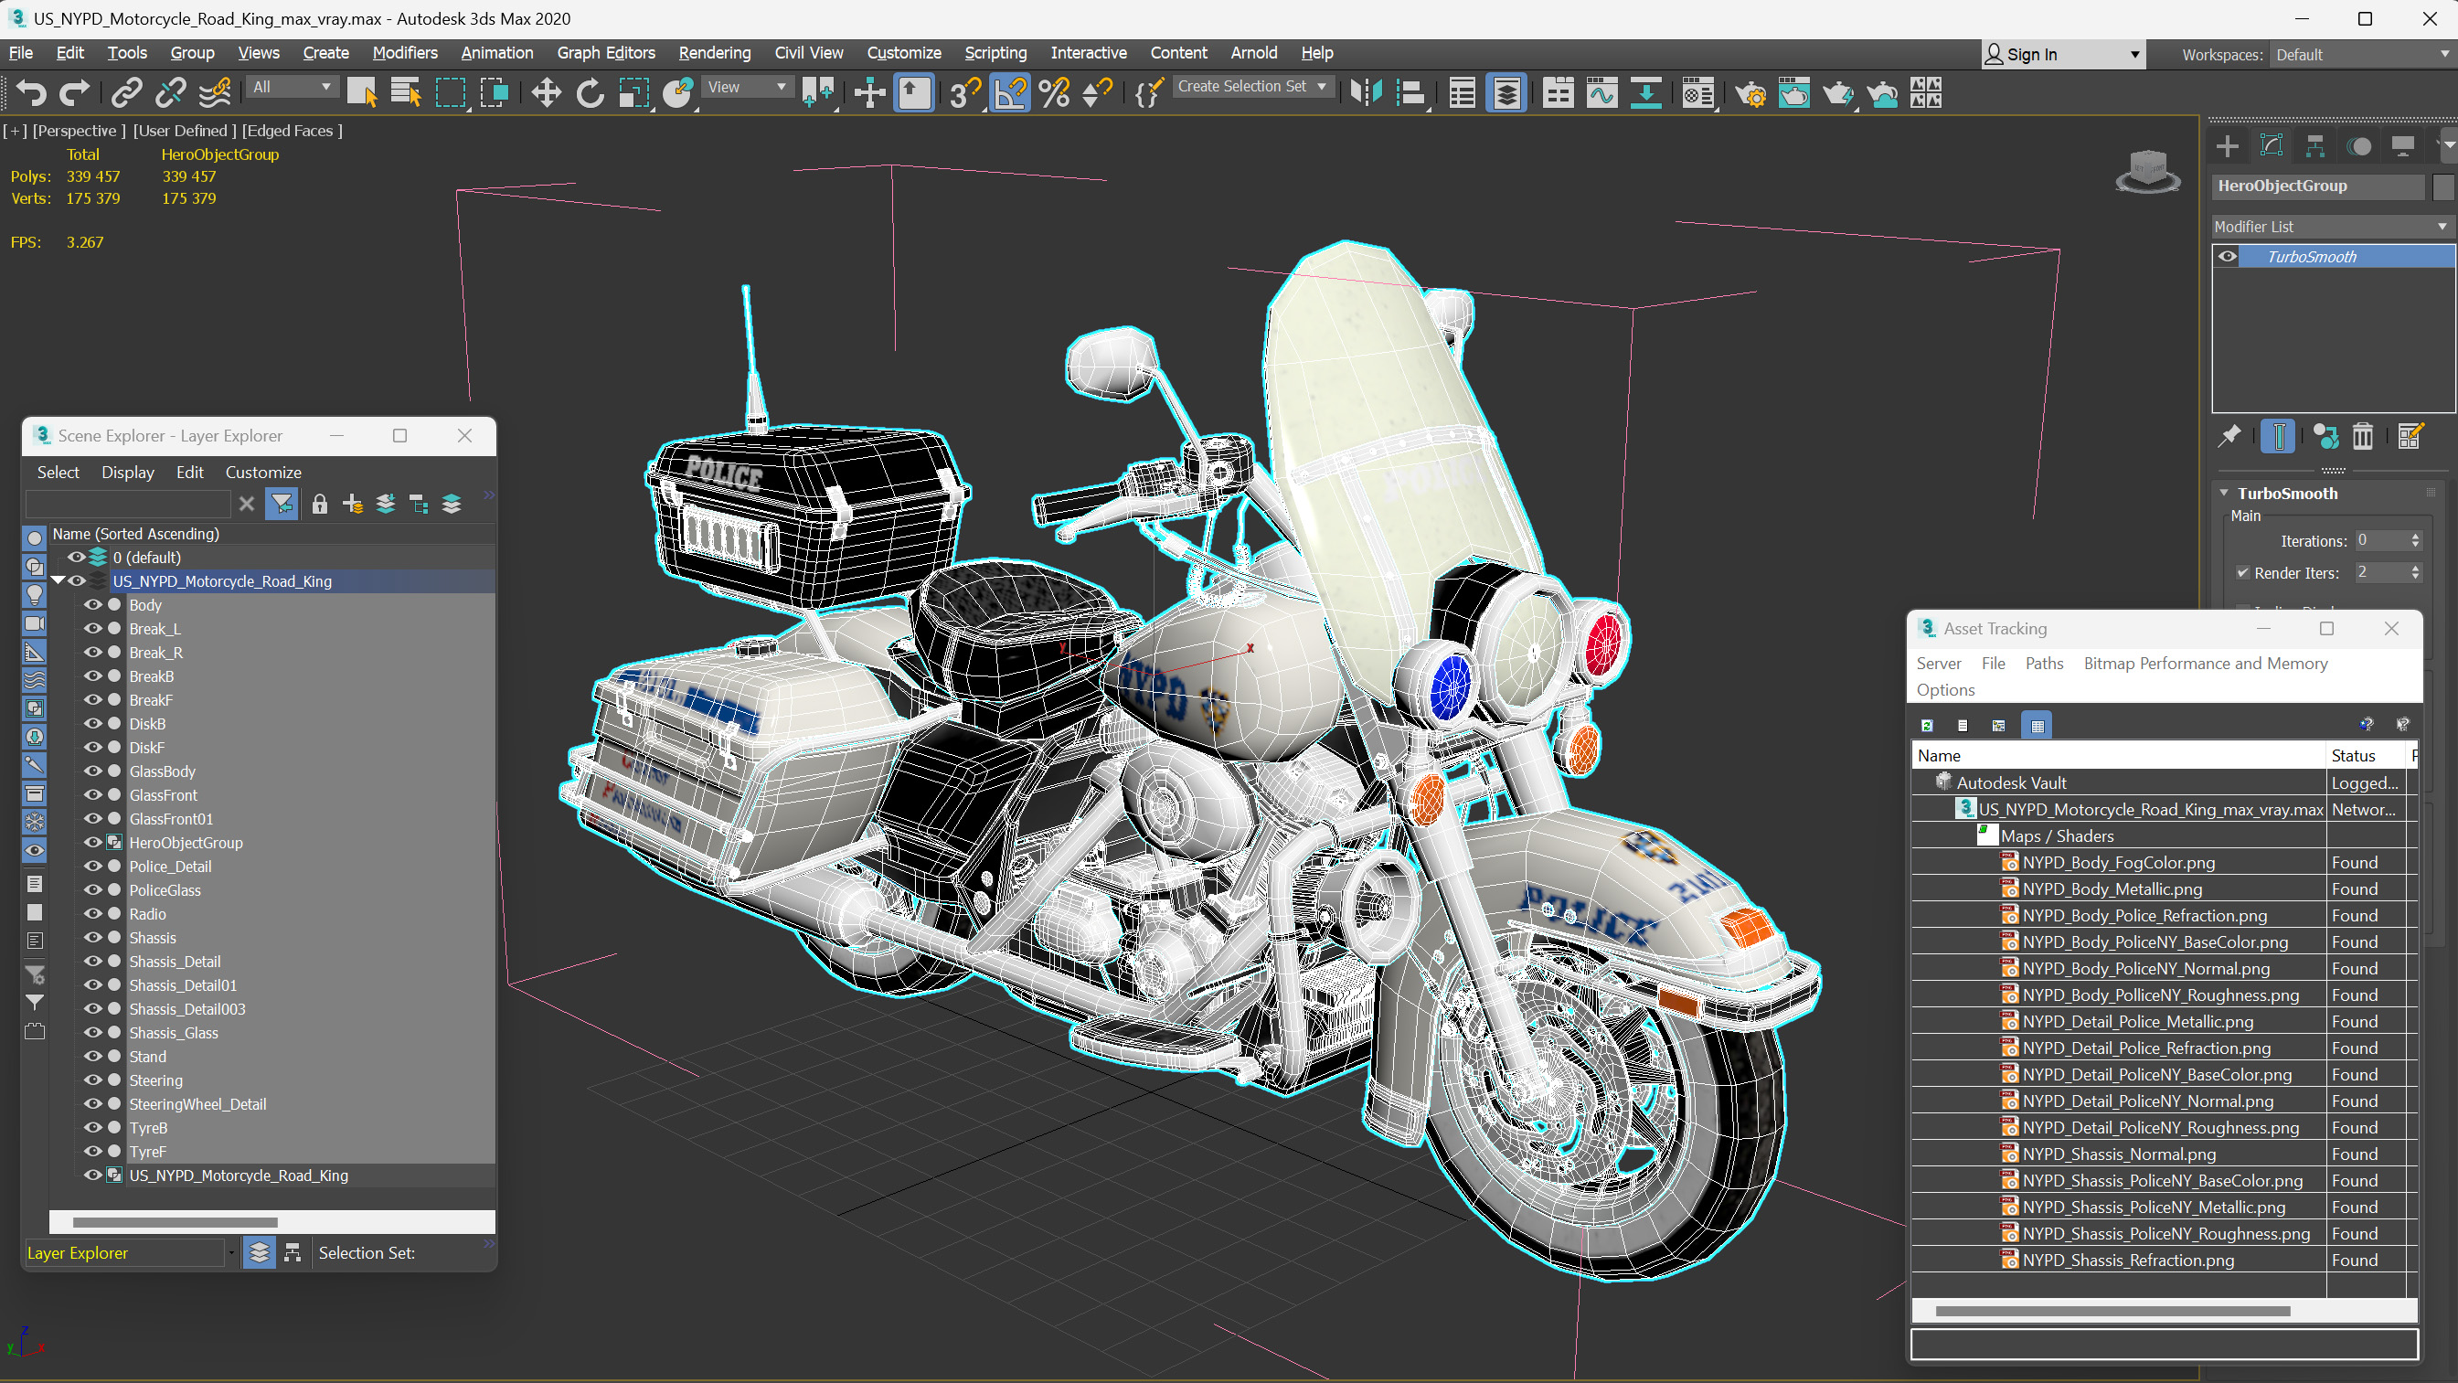Select the Select and Scale tool
2458x1383 pixels.
coord(633,92)
